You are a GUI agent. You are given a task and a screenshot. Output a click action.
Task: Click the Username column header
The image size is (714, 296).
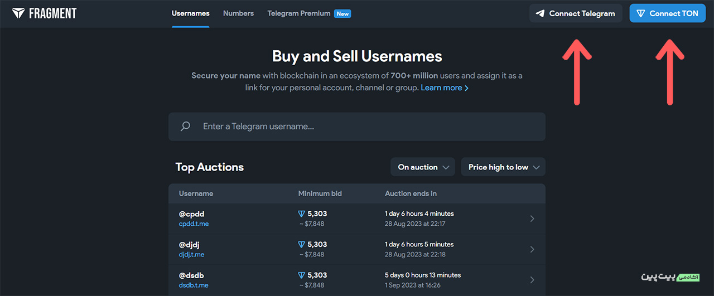tap(196, 193)
